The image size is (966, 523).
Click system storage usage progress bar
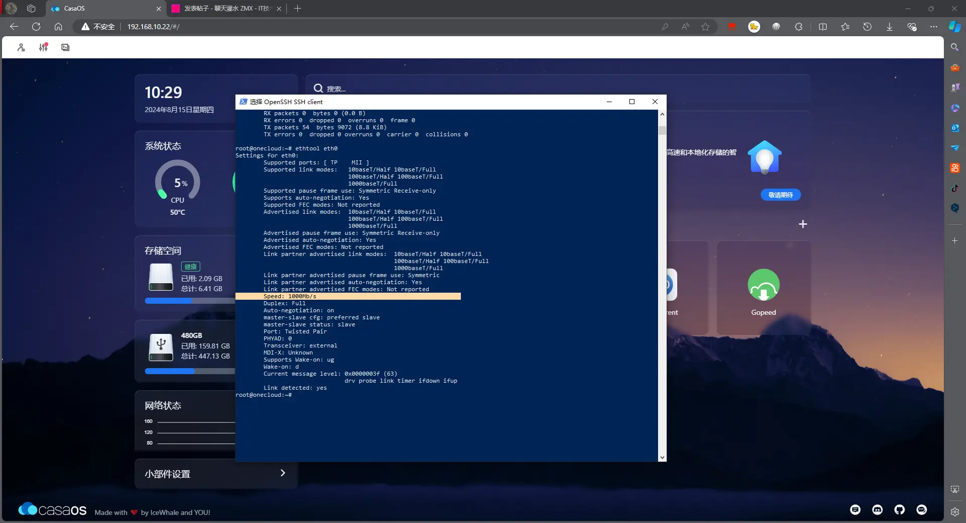click(190, 301)
